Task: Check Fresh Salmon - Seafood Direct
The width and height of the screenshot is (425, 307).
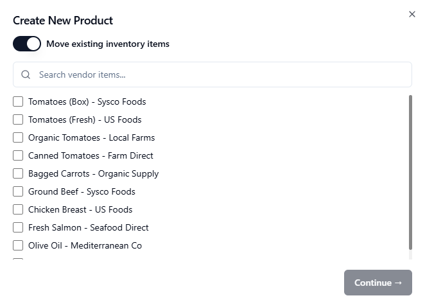Action: coord(18,227)
